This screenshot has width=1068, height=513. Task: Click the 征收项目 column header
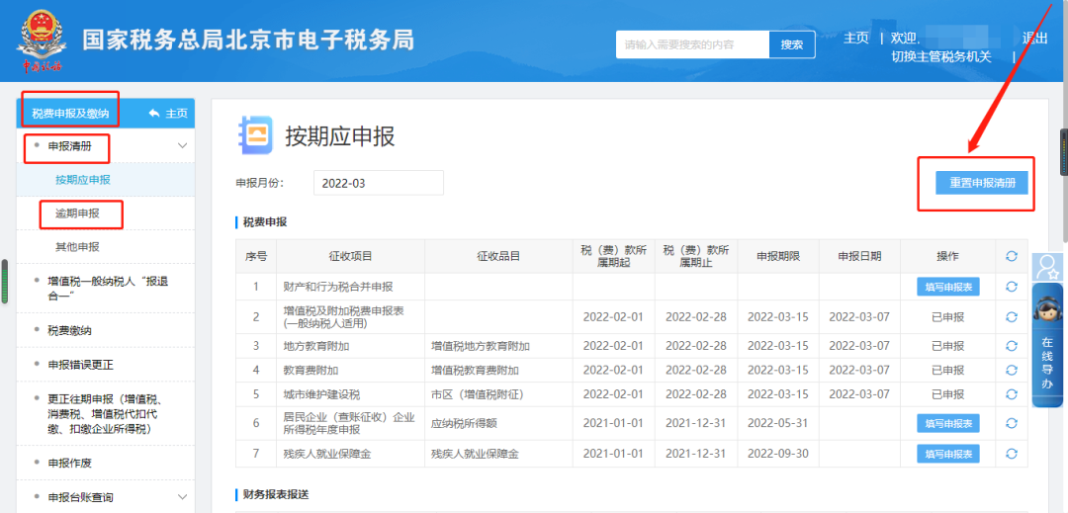[350, 256]
